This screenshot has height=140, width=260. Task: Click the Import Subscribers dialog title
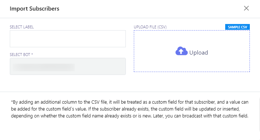point(34,8)
